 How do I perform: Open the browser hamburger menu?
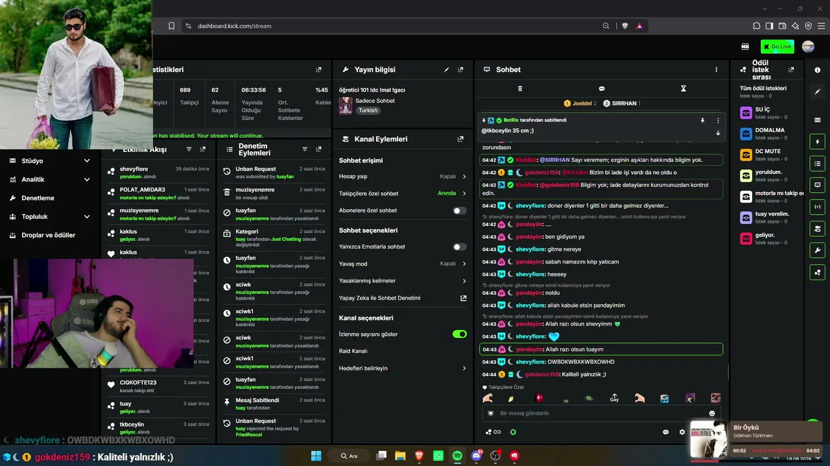[x=822, y=26]
